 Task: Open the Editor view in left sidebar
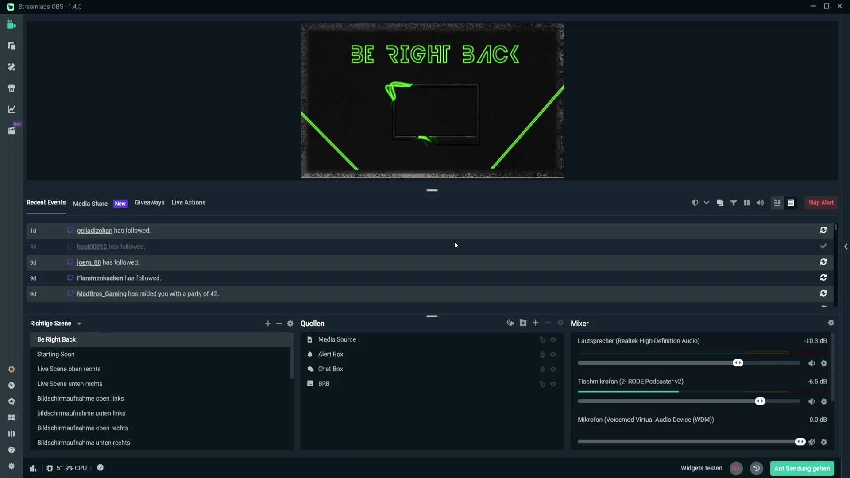tap(12, 25)
